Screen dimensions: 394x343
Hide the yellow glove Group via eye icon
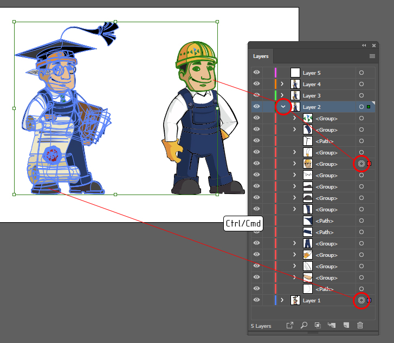coord(256,254)
